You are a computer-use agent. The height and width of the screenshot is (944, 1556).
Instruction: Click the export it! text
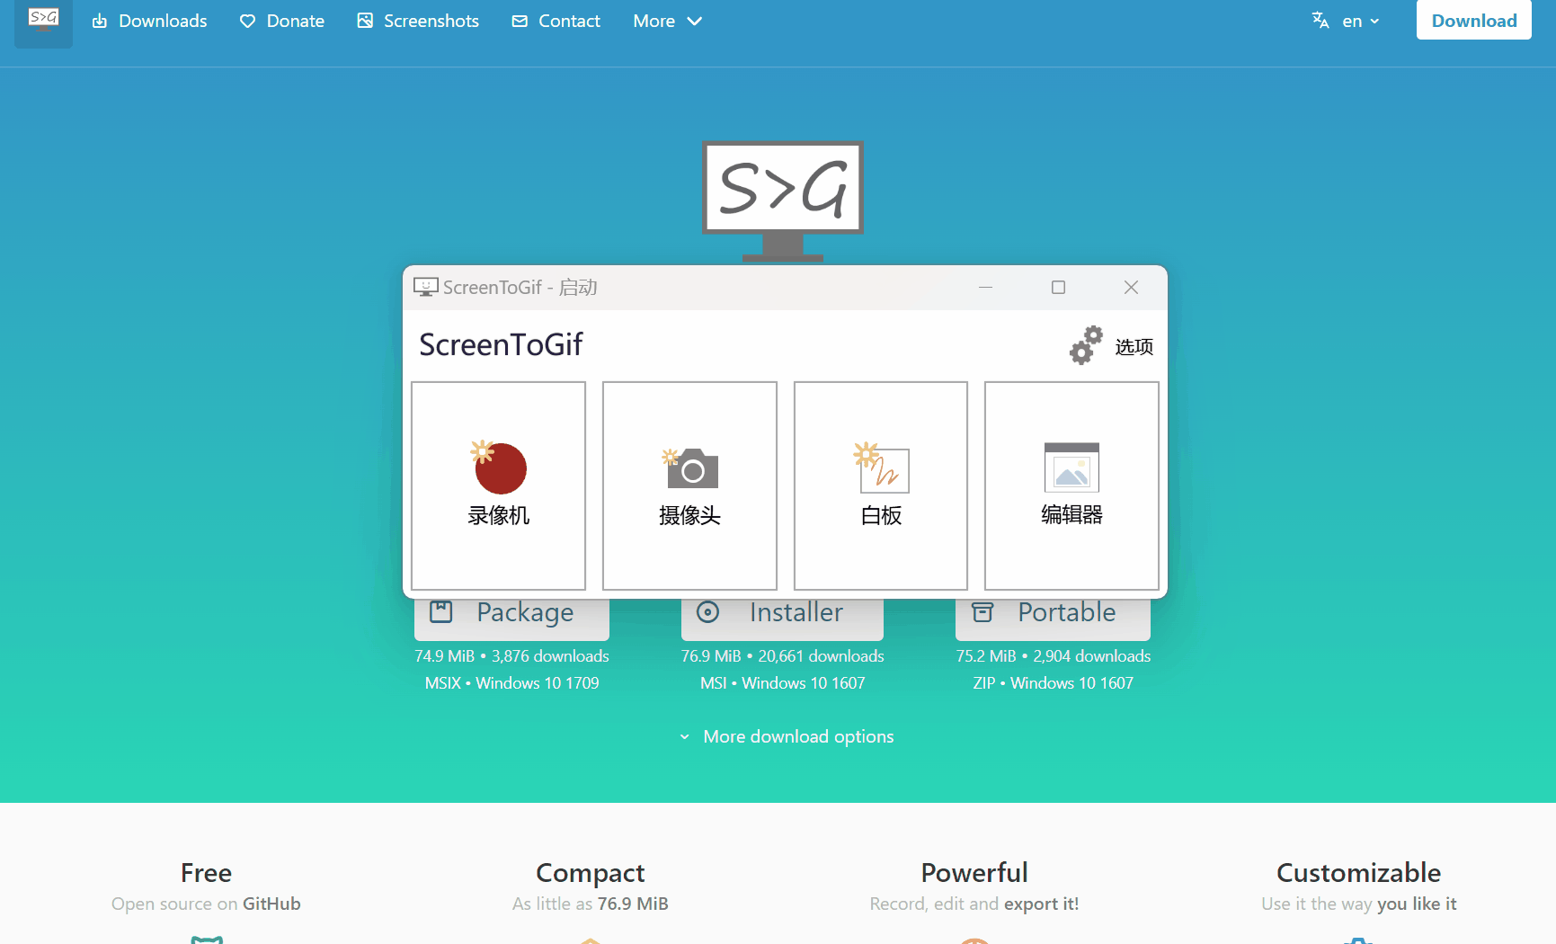pyautogui.click(x=1041, y=904)
